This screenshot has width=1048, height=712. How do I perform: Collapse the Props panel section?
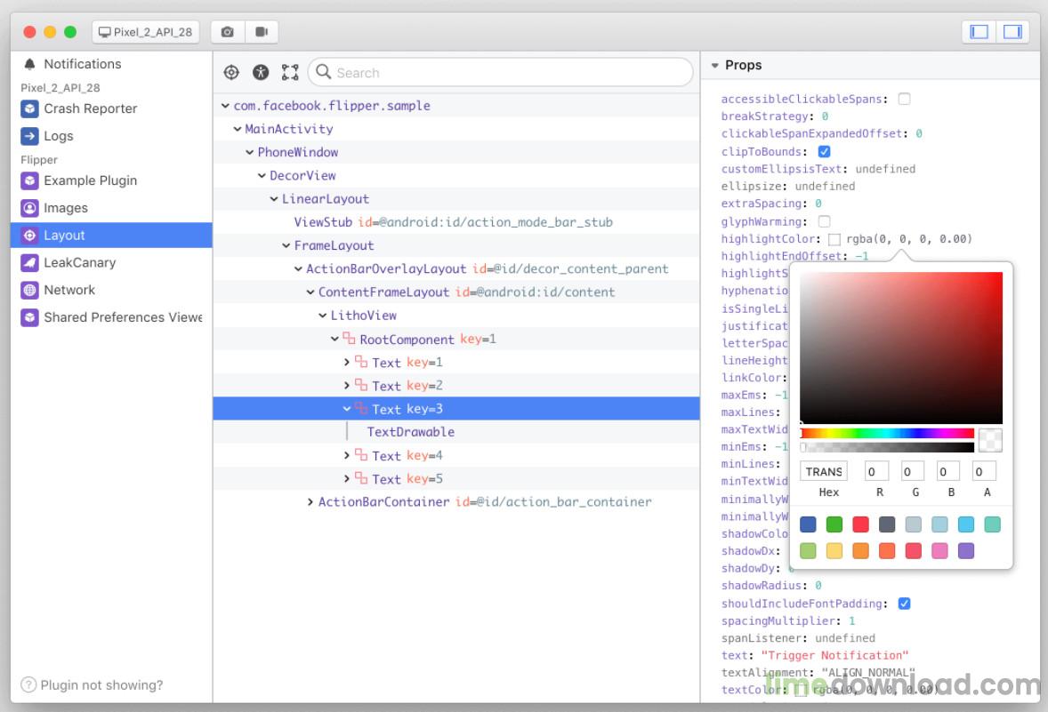tap(714, 66)
